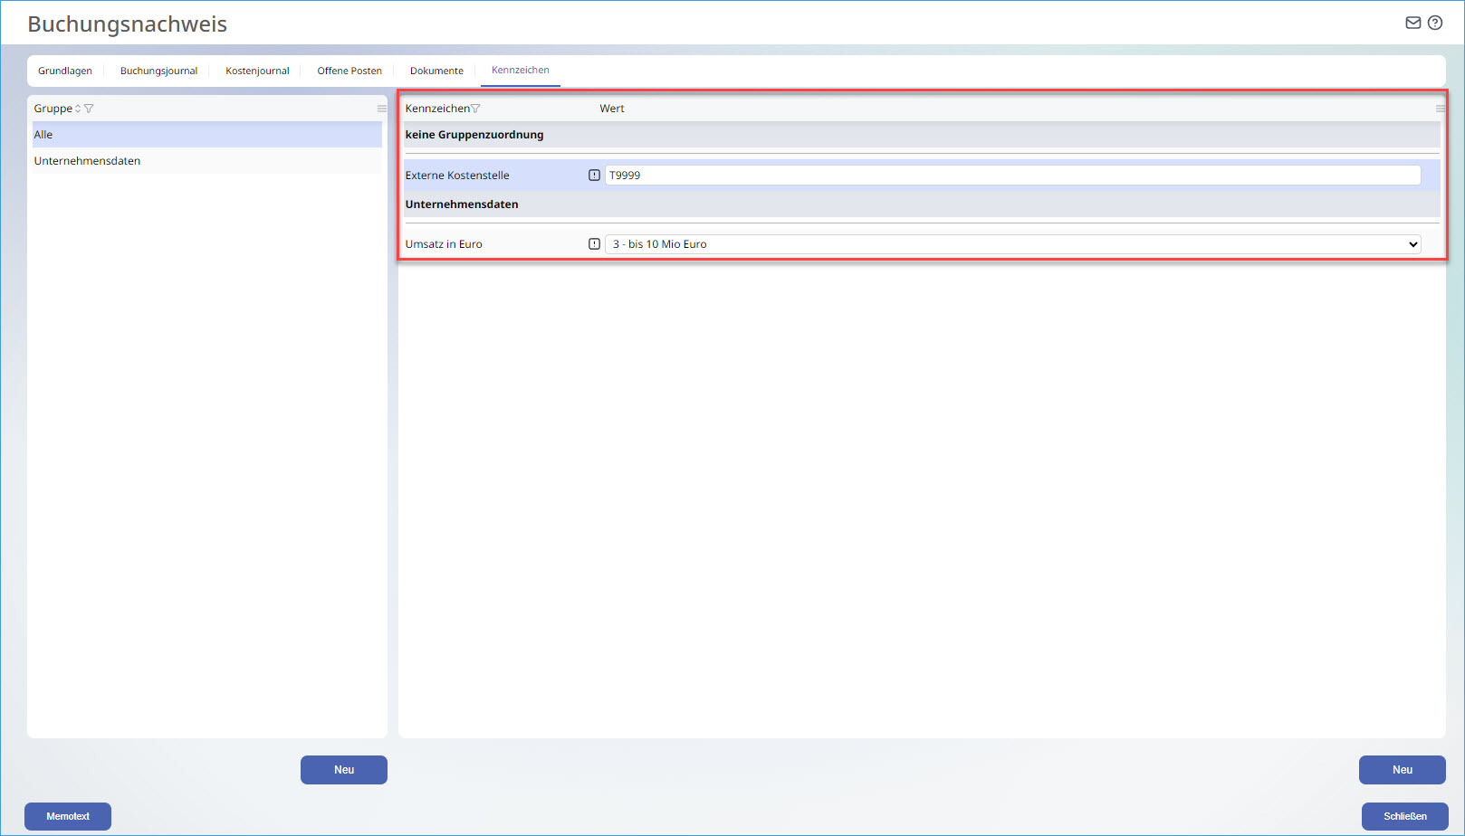
Task: Open the Buchungsjournal tab
Action: point(158,71)
